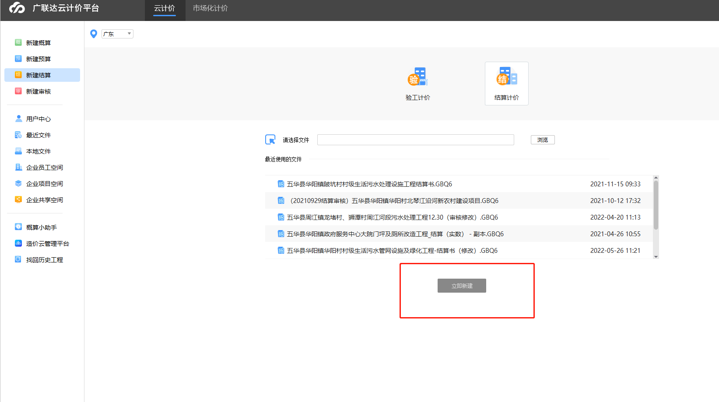Click file icon of (20210929结算审核) row
Screen dimensions: 719x402
pos(281,201)
